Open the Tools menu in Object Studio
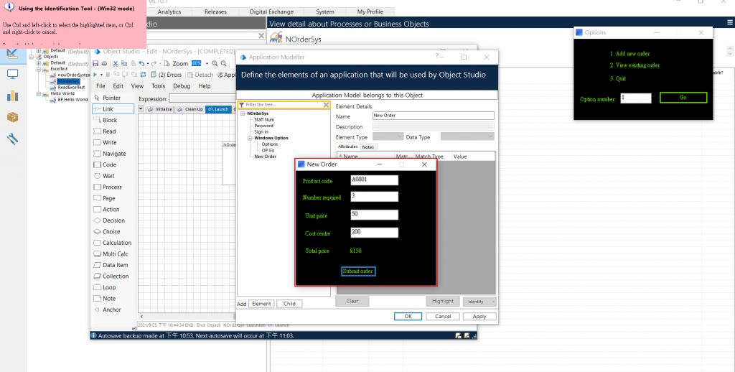Image resolution: width=735 pixels, height=372 pixels. tap(158, 86)
